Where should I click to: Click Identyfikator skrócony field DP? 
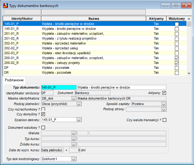47,93
